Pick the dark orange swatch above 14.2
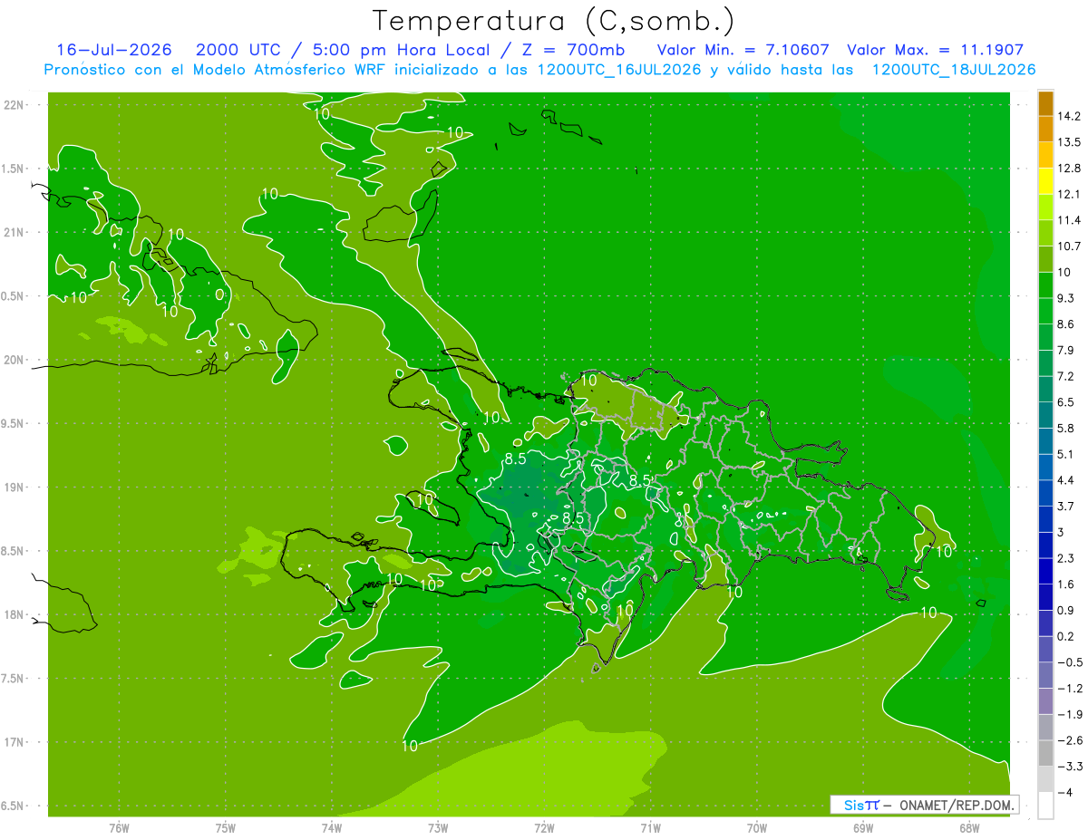This screenshot has height=840, width=1088. tap(1045, 103)
